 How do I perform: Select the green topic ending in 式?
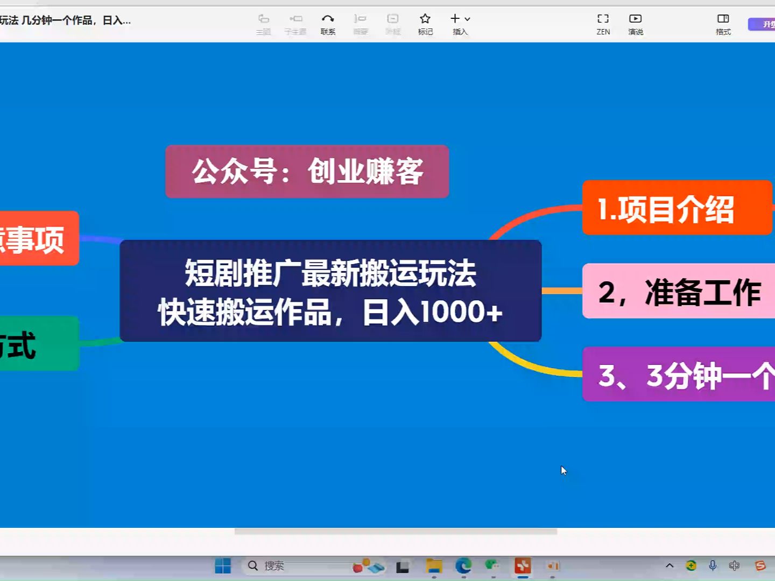pyautogui.click(x=39, y=343)
